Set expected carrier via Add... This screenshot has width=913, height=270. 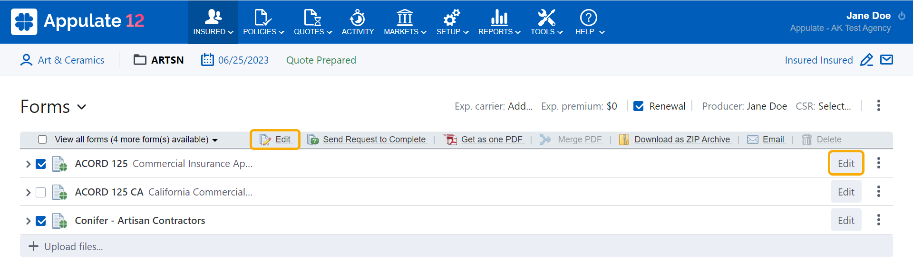520,106
